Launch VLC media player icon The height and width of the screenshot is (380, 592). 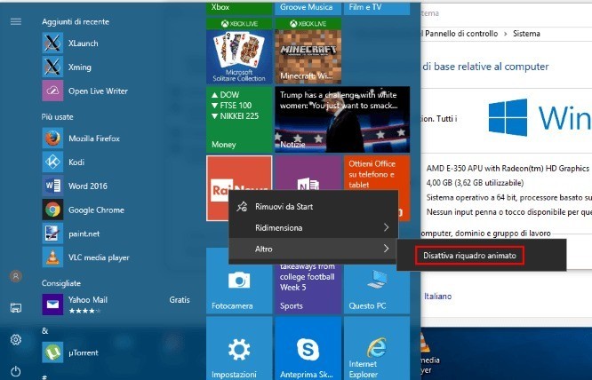click(52, 257)
